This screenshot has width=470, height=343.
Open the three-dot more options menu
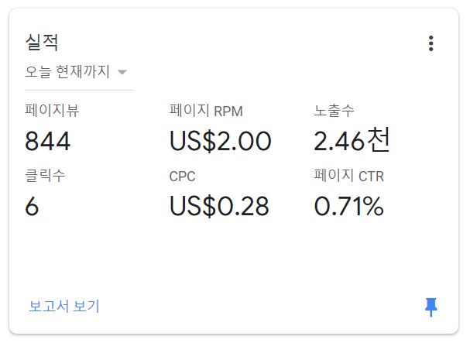[x=431, y=43]
